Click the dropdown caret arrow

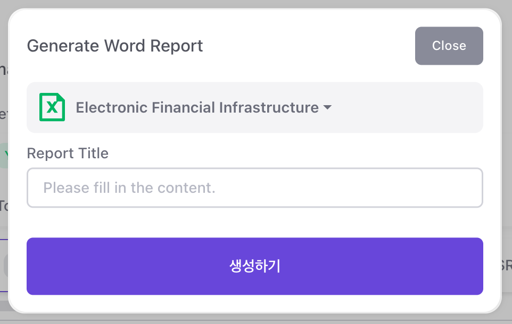pyautogui.click(x=327, y=107)
